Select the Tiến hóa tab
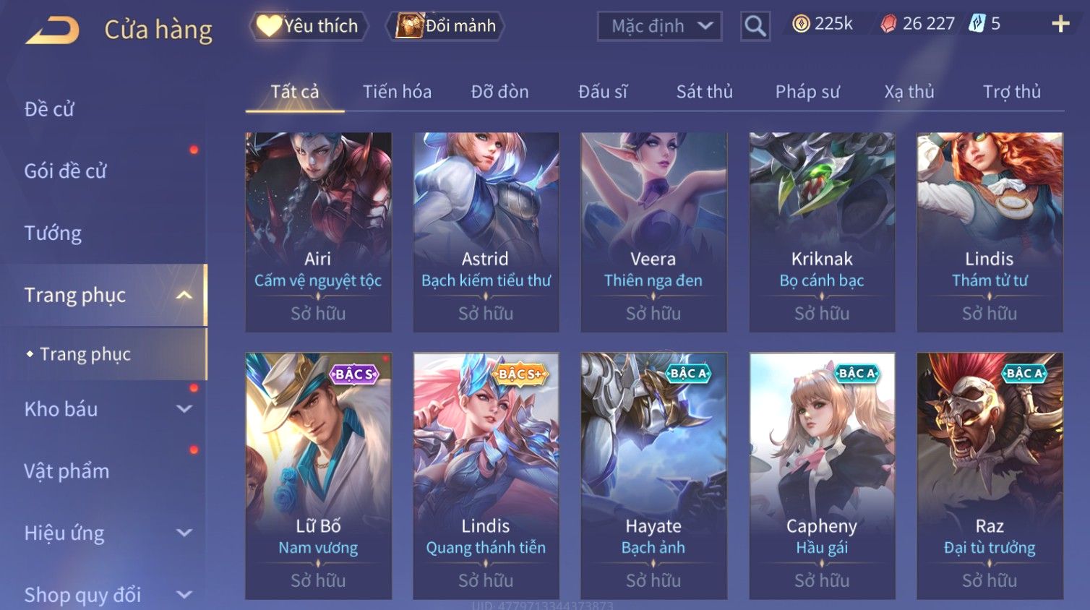Image resolution: width=1090 pixels, height=610 pixels. (397, 92)
